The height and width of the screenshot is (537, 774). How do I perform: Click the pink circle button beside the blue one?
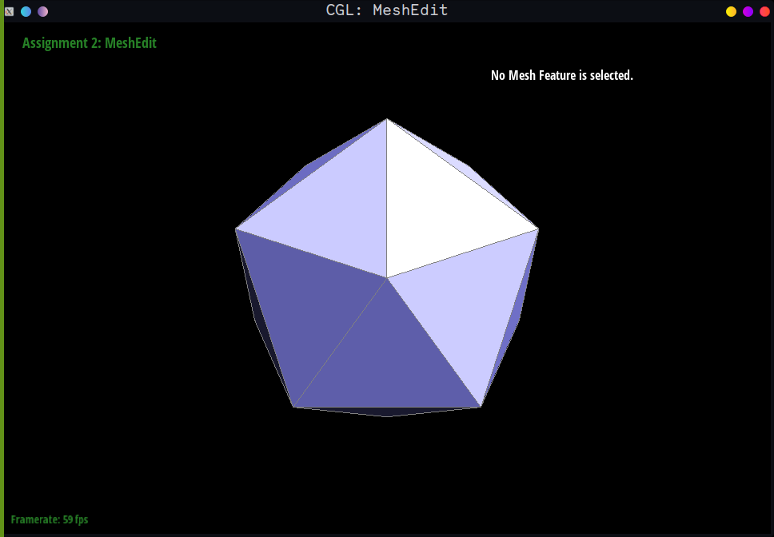pos(43,11)
